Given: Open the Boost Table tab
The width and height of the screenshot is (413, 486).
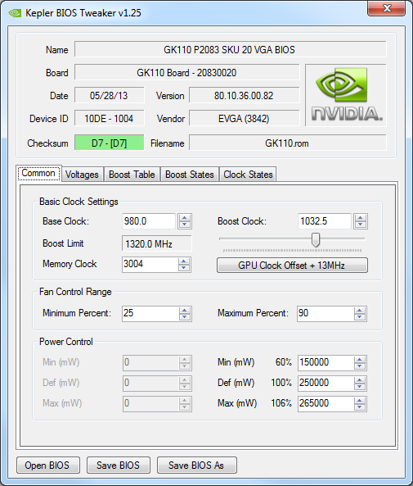Looking at the screenshot, I should point(132,175).
